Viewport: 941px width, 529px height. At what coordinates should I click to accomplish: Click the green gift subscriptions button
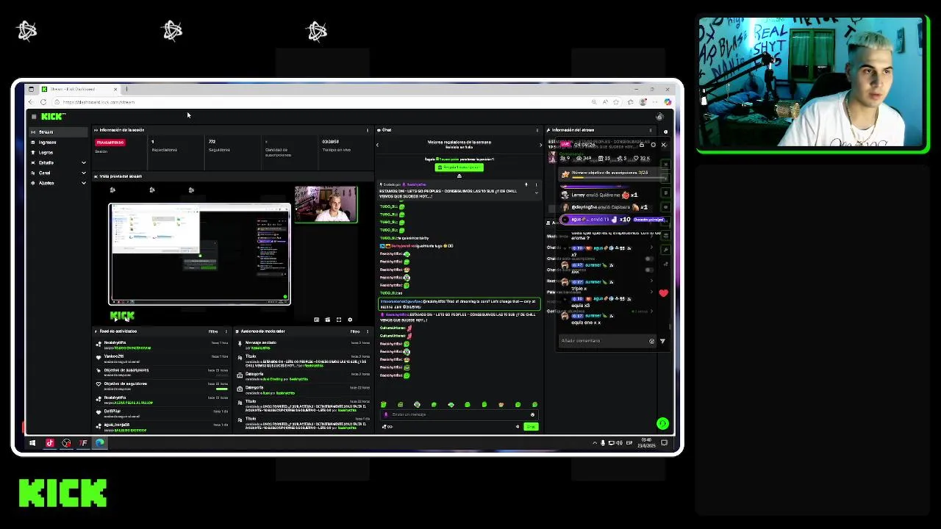click(x=459, y=168)
